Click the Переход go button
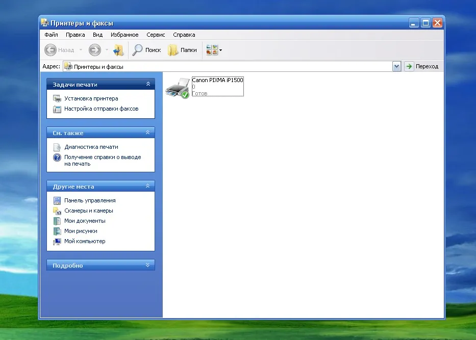 point(422,66)
